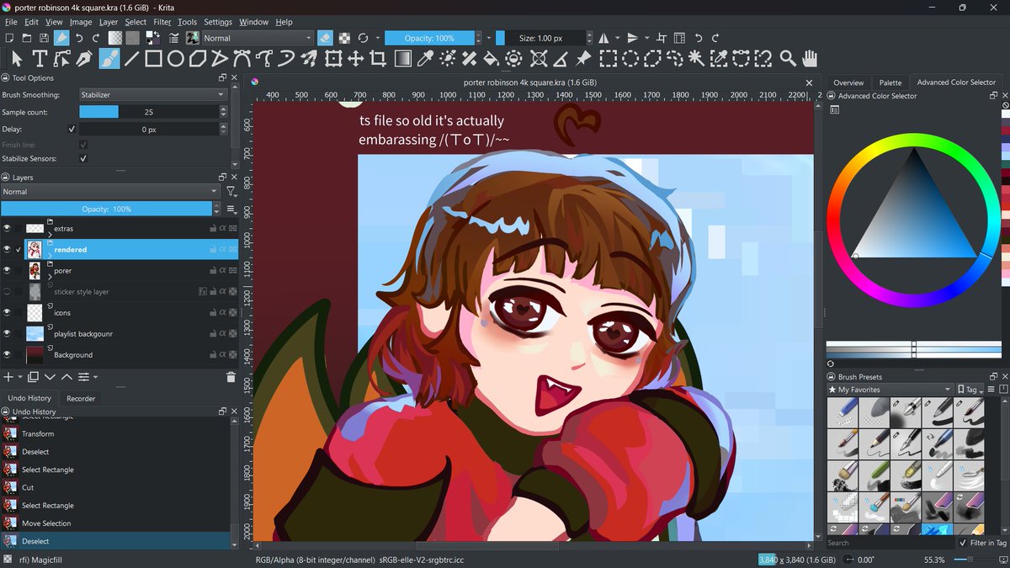Hide the porer layer
Screen dimensions: 1010x568
7,270
